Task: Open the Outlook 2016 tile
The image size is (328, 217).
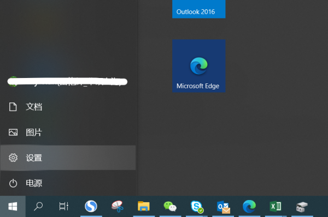Action: coord(199,9)
